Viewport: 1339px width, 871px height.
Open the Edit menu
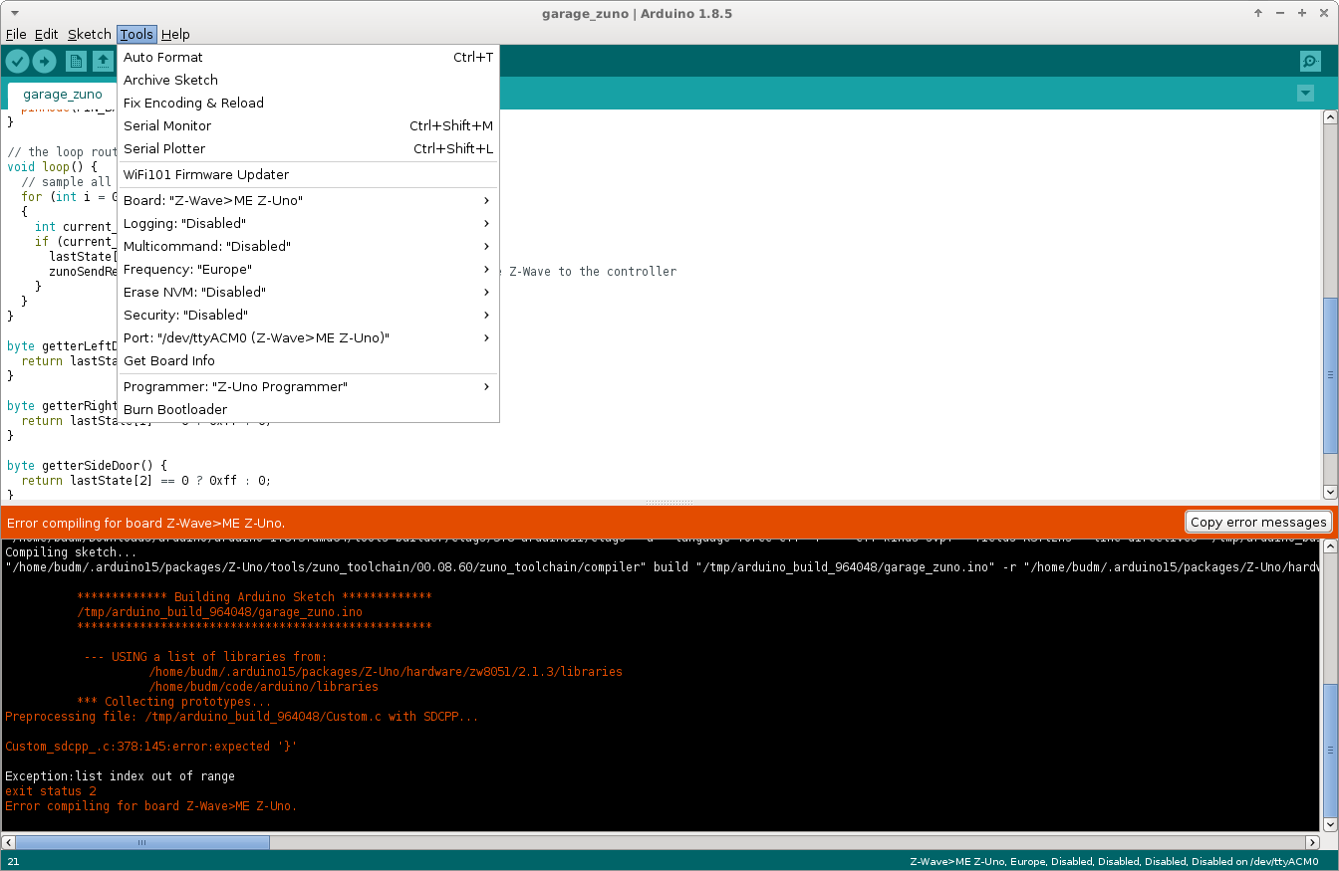coord(46,34)
